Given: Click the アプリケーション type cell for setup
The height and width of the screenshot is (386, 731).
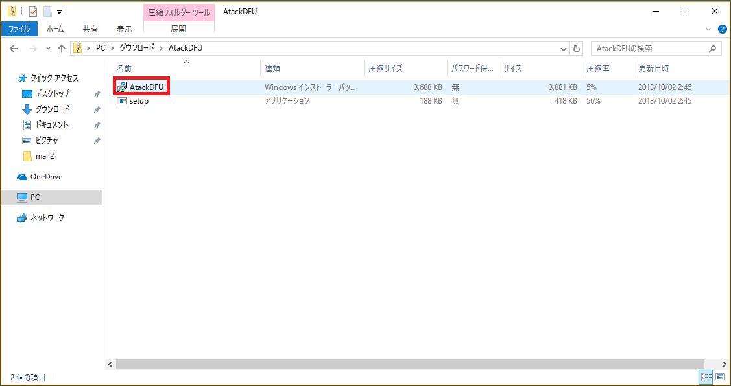Looking at the screenshot, I should tap(287, 100).
